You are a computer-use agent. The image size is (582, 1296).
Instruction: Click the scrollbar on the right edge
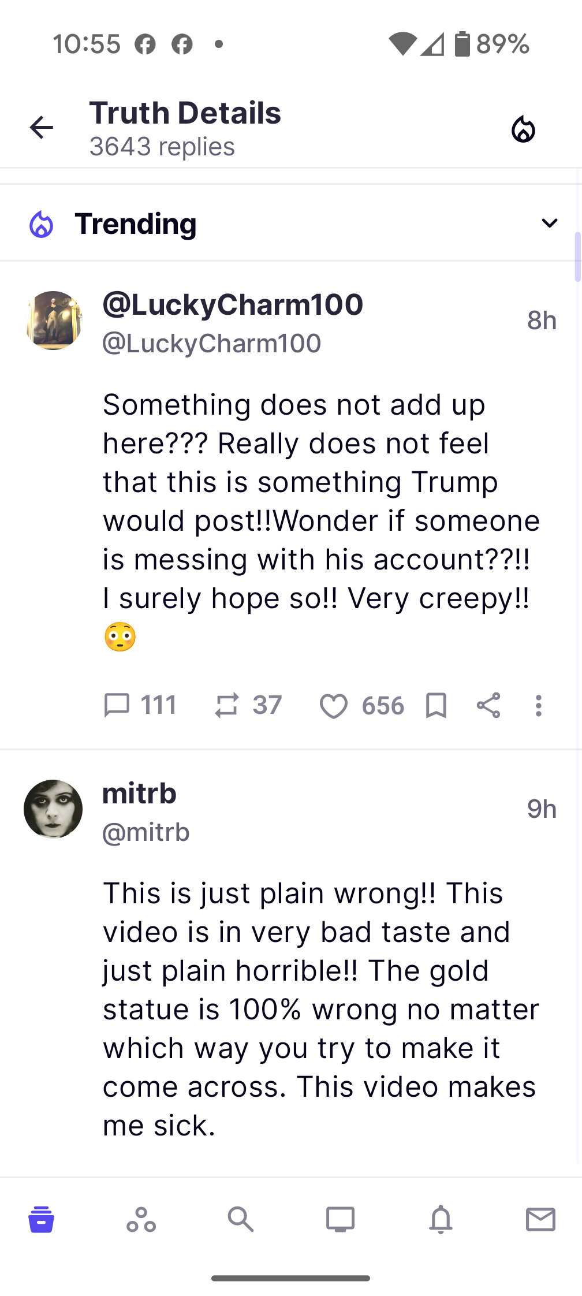coord(577,257)
